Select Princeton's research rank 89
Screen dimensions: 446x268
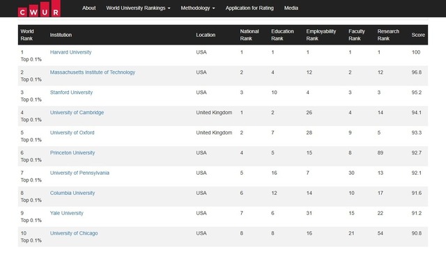coord(380,153)
